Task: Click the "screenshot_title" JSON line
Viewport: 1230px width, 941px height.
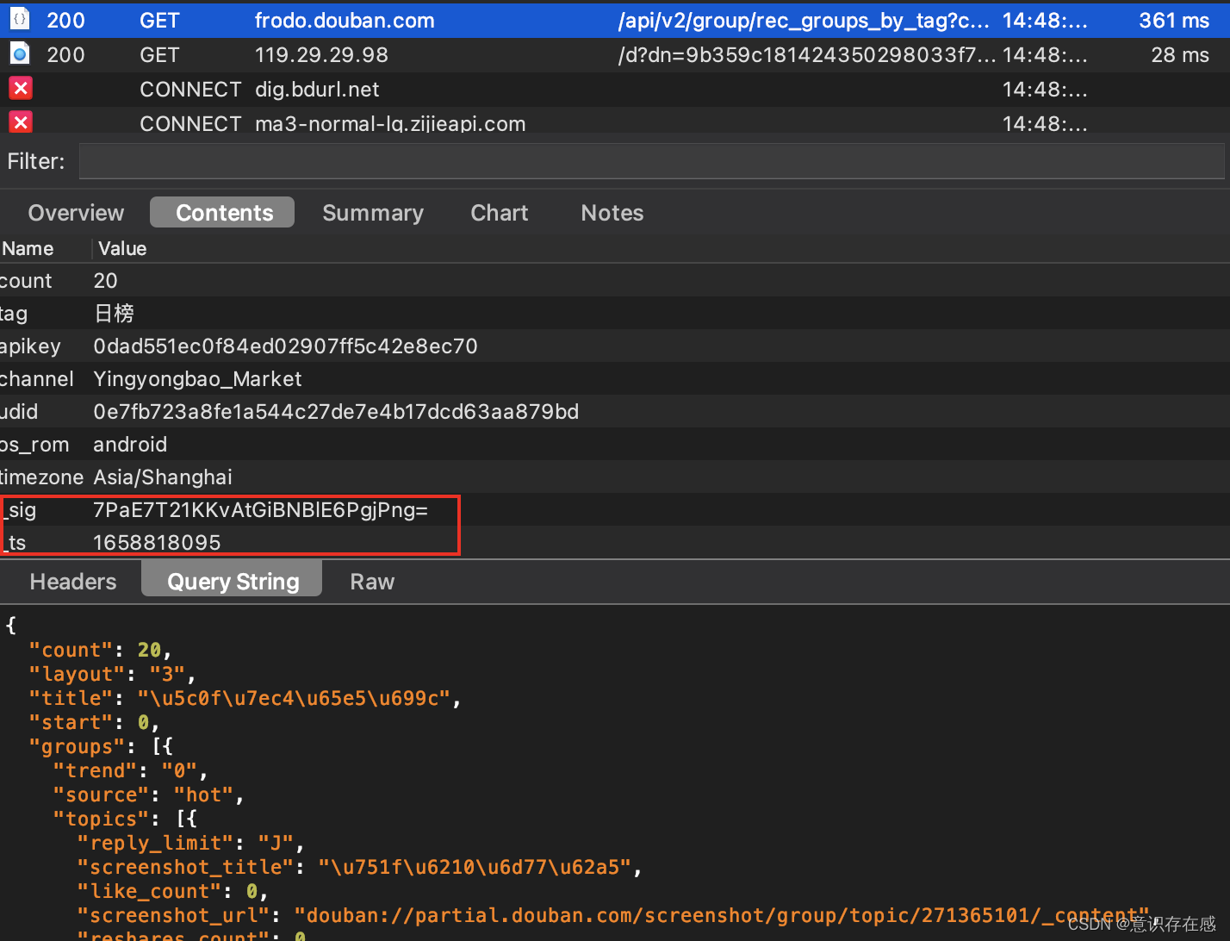Action: point(359,867)
